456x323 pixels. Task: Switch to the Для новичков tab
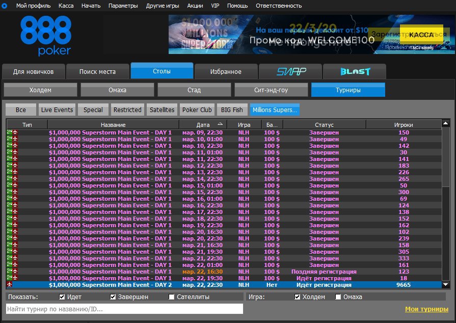34,71
